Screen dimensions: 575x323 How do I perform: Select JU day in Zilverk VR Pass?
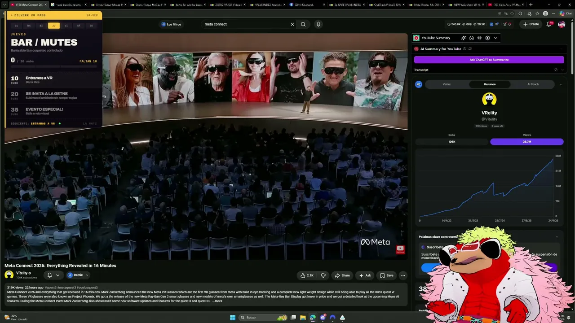pyautogui.click(x=54, y=26)
